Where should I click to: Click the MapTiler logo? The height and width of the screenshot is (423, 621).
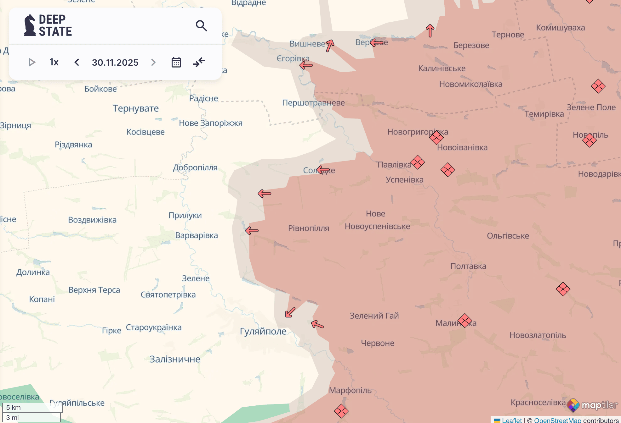tap(592, 405)
